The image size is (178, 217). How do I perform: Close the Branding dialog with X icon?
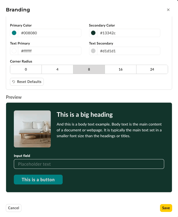click(x=168, y=10)
